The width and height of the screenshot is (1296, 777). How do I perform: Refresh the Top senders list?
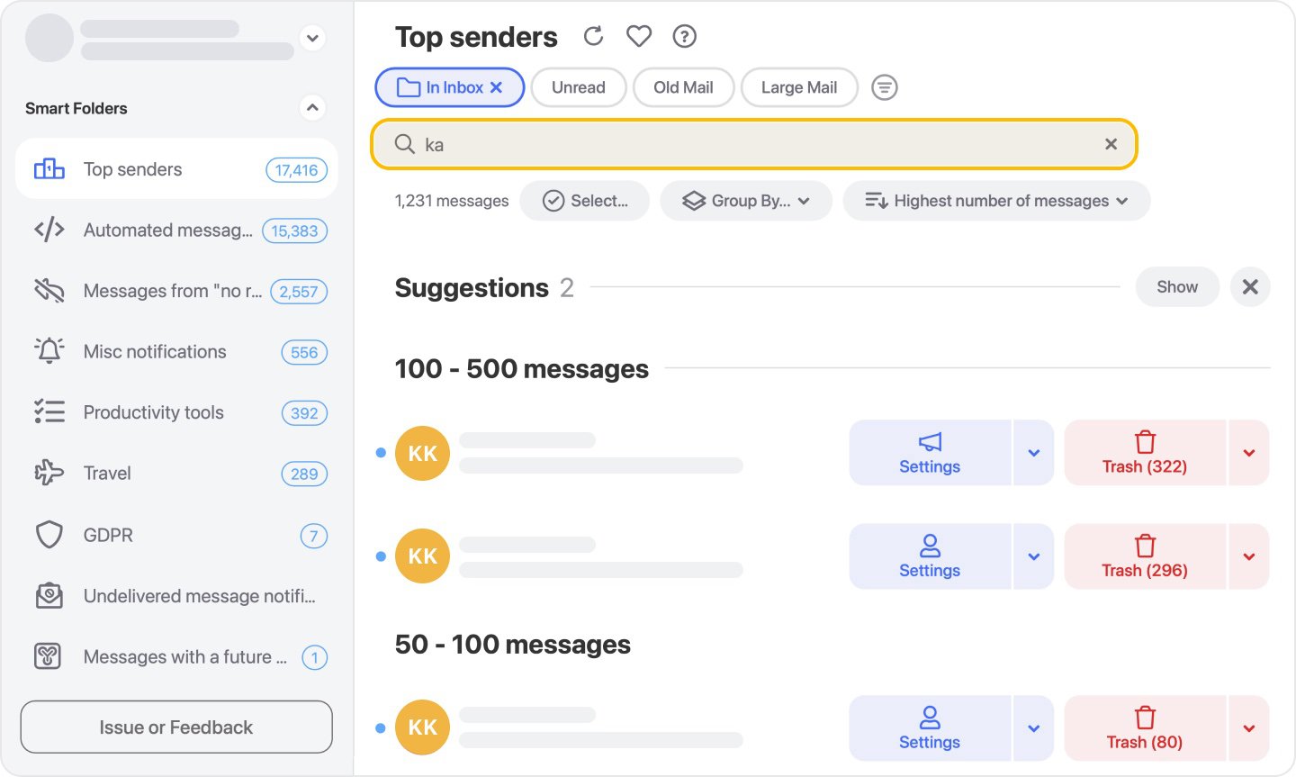click(x=593, y=36)
